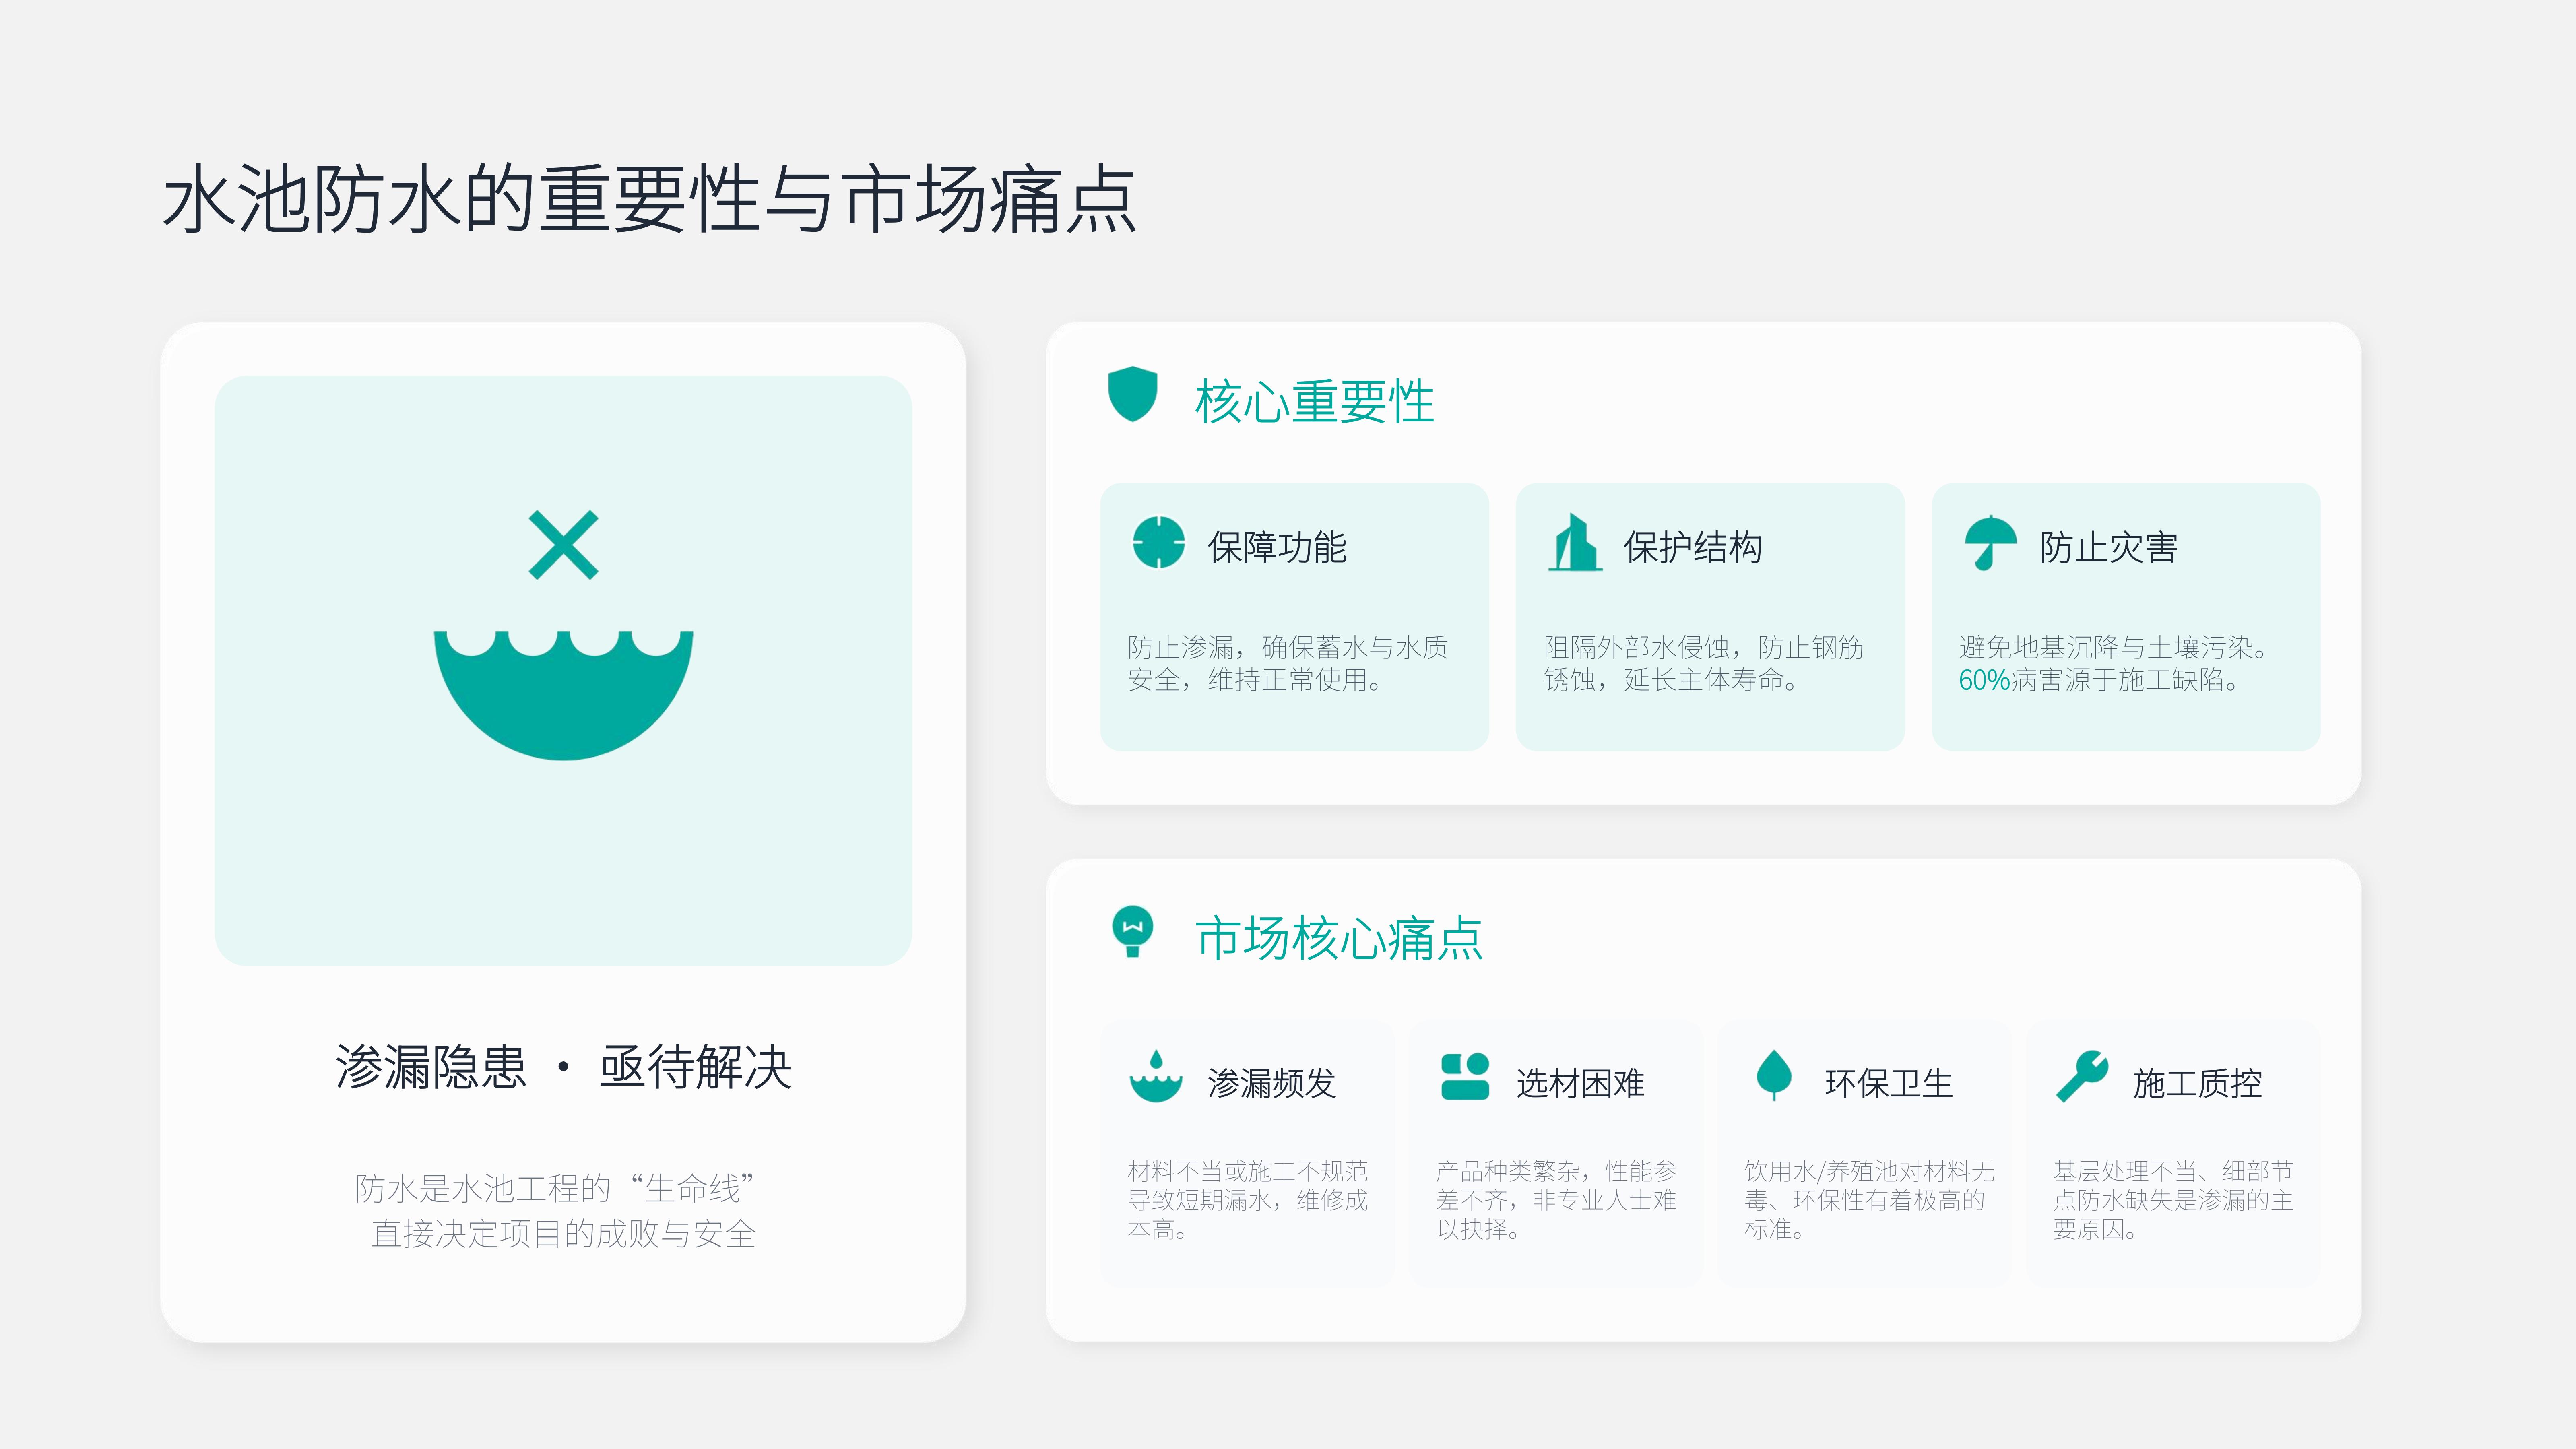Click the text 直接决定项目的成败与安全
This screenshot has height=1449, width=2576.
pos(563,1233)
